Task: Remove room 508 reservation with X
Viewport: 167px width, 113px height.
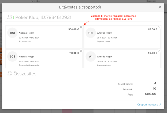Action: (x=81, y=51)
